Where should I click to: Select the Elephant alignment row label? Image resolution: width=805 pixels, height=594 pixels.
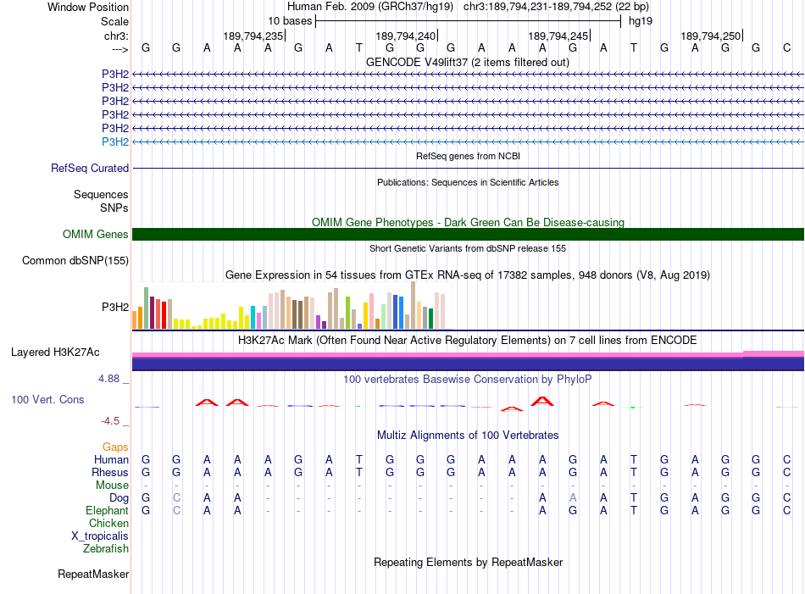point(108,511)
